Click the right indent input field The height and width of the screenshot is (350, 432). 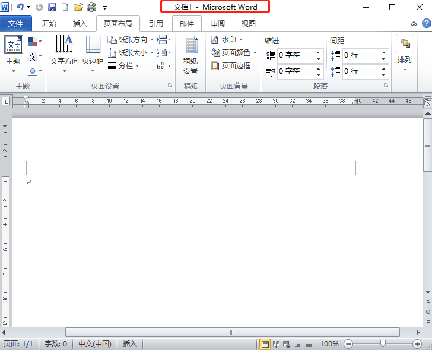[296, 71]
